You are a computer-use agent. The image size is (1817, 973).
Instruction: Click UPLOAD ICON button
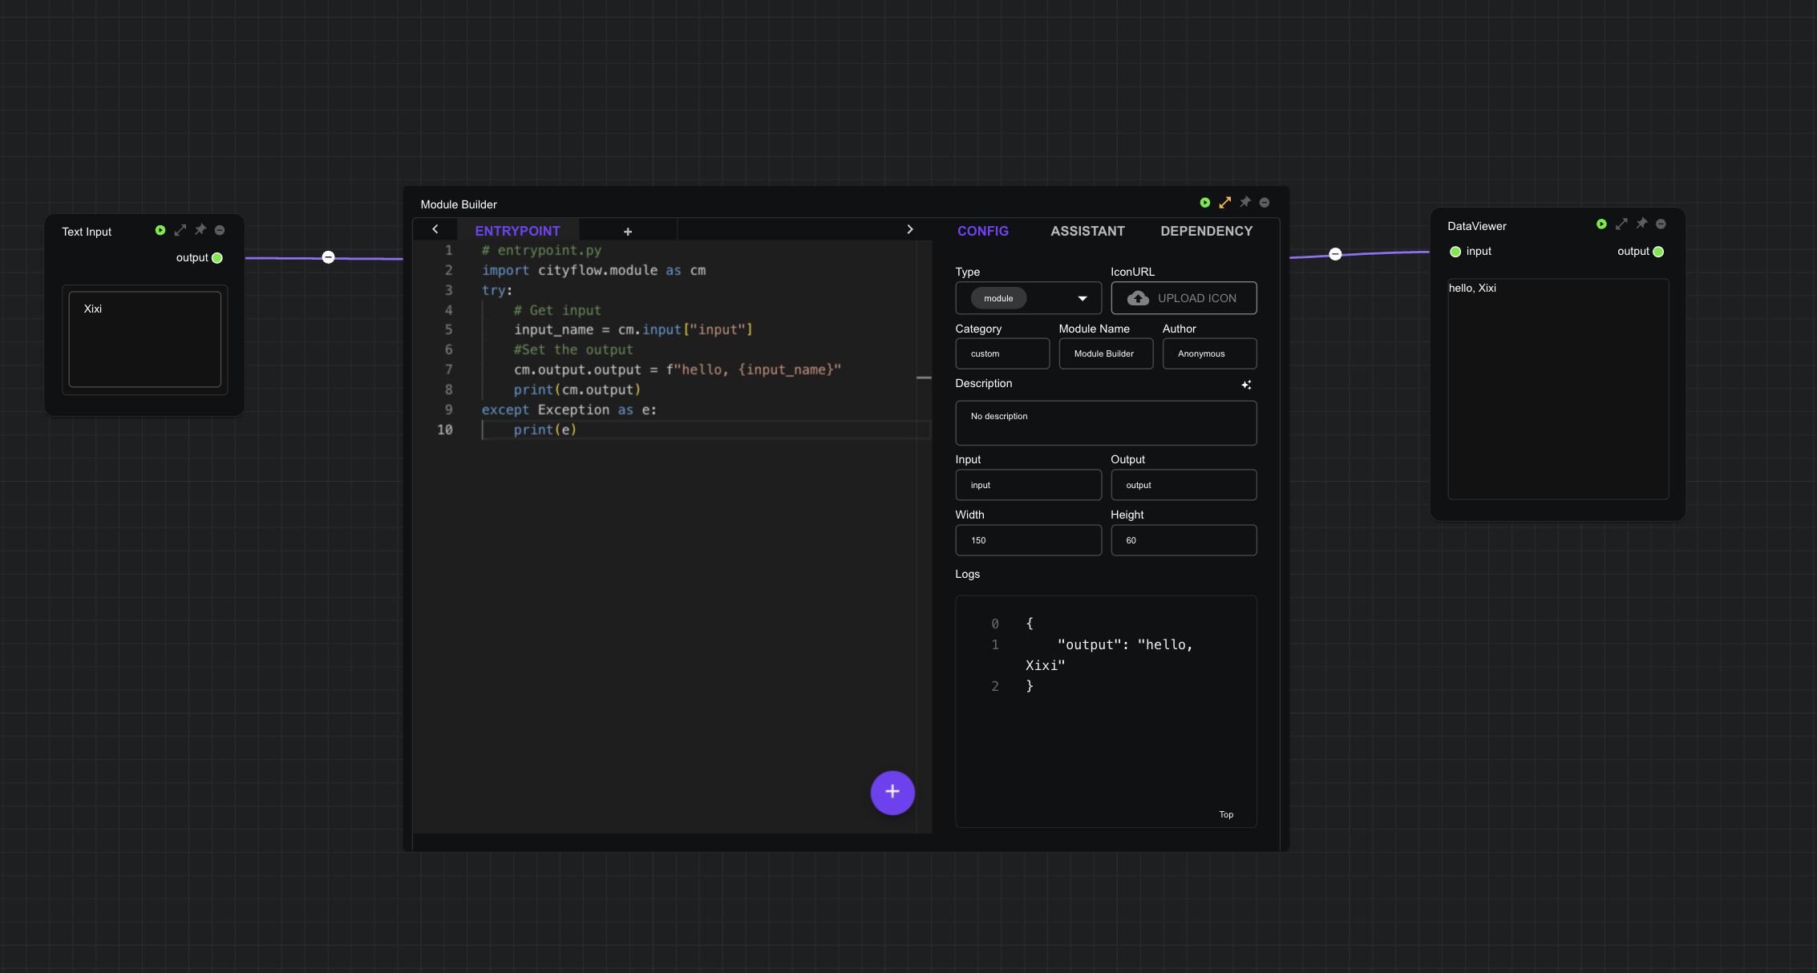click(1184, 298)
